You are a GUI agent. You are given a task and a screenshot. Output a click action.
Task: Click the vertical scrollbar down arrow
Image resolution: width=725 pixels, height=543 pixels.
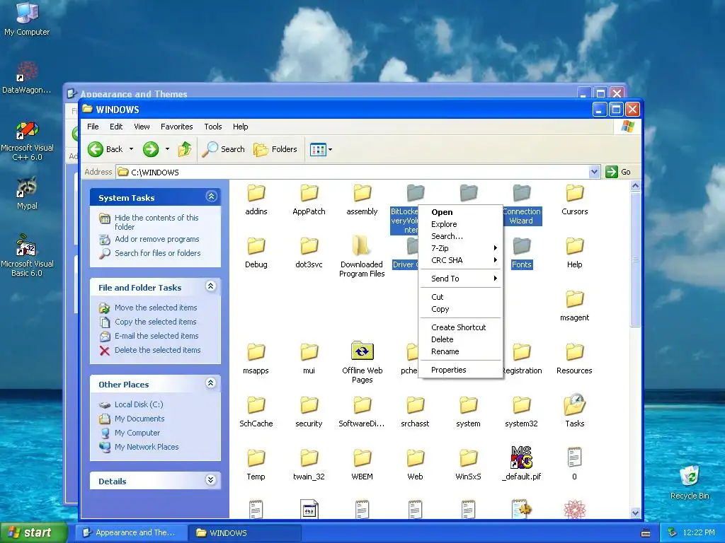click(x=635, y=513)
